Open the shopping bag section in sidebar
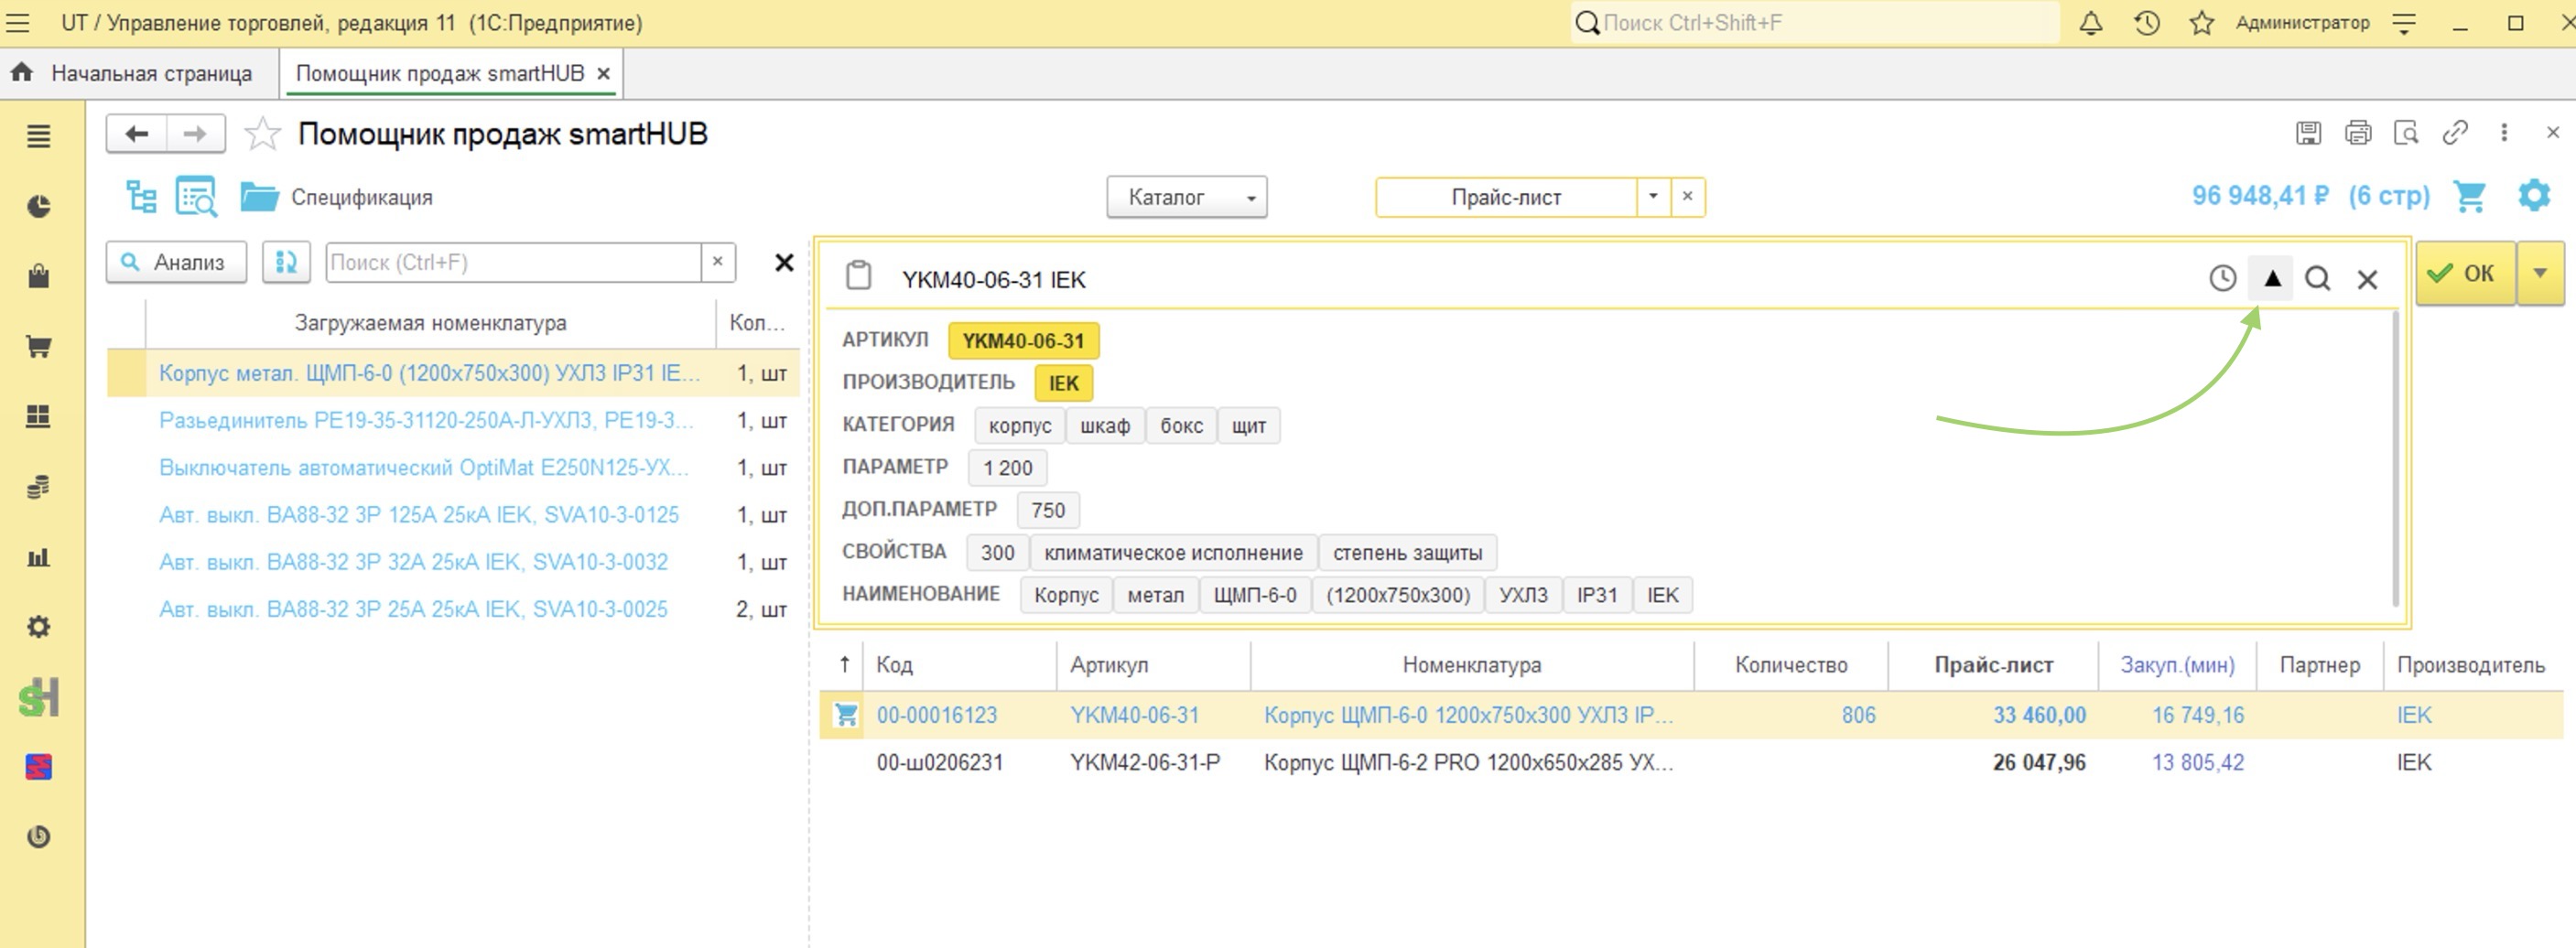The image size is (2576, 948). point(38,276)
